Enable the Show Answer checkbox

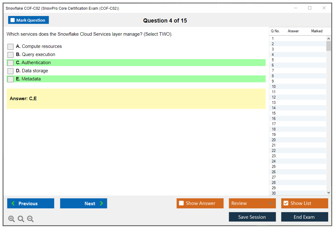(x=182, y=203)
